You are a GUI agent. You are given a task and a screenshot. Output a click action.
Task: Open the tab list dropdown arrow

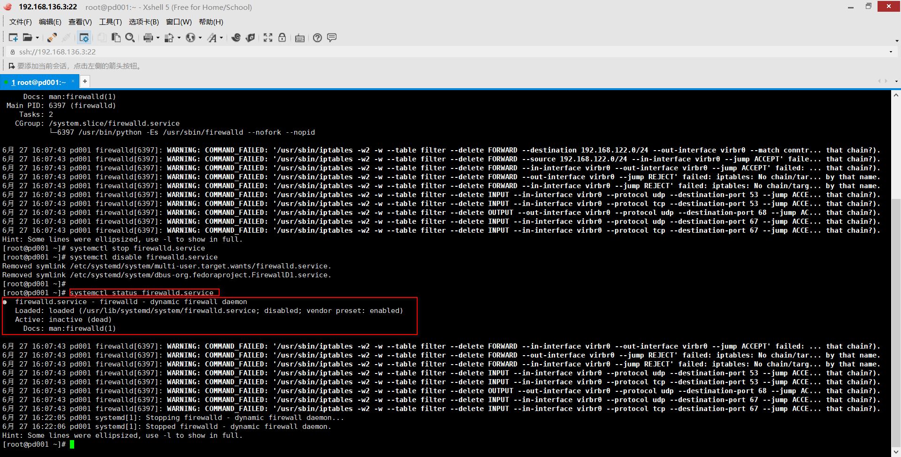pyautogui.click(x=896, y=82)
